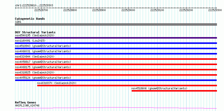Click the nsv6540195 (Sedlazeck2020) variant label
The image size is (224, 111).
[x=35, y=35]
